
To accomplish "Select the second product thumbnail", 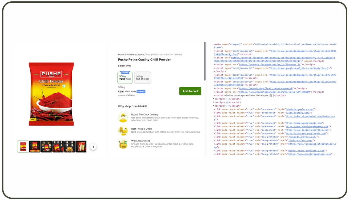I will (35, 147).
